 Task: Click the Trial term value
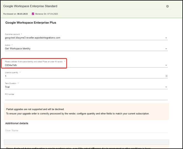click(7, 87)
